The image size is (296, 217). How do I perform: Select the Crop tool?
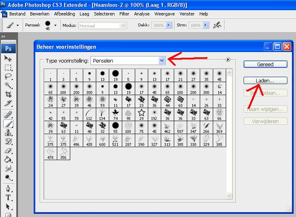[8, 94]
